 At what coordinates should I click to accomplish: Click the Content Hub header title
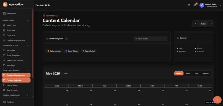[43, 6]
